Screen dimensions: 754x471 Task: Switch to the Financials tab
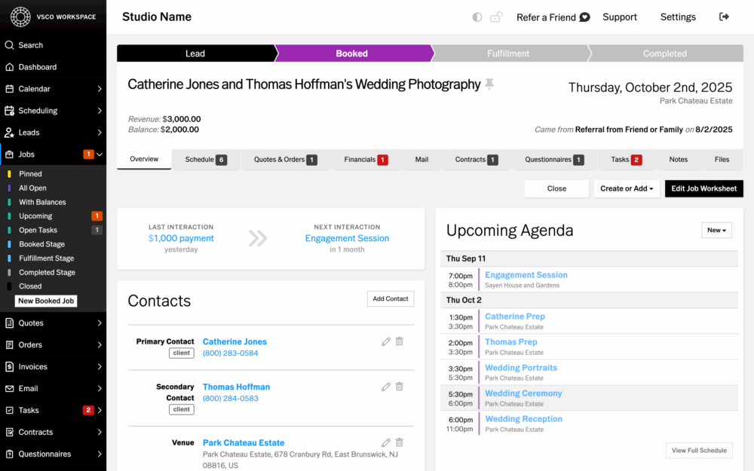365,160
